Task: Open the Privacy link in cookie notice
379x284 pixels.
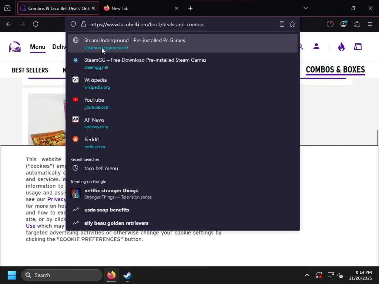Action: [56, 199]
